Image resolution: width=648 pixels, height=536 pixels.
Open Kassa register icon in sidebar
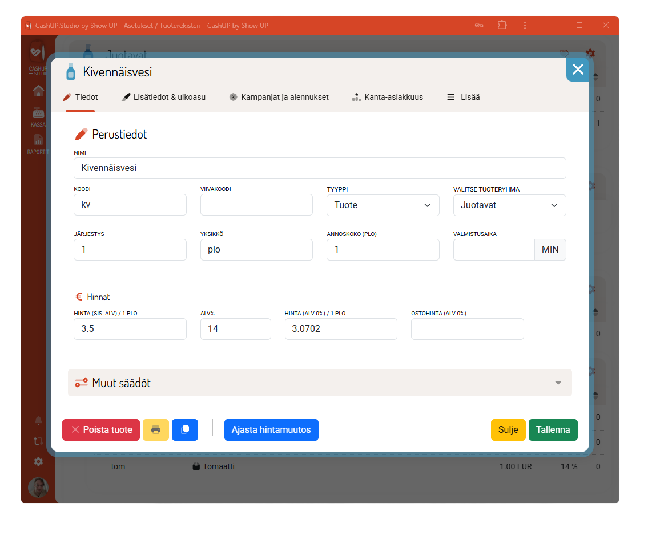pyautogui.click(x=38, y=116)
